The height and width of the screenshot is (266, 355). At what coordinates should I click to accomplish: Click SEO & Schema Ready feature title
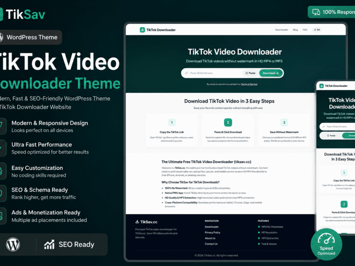coord(39,190)
